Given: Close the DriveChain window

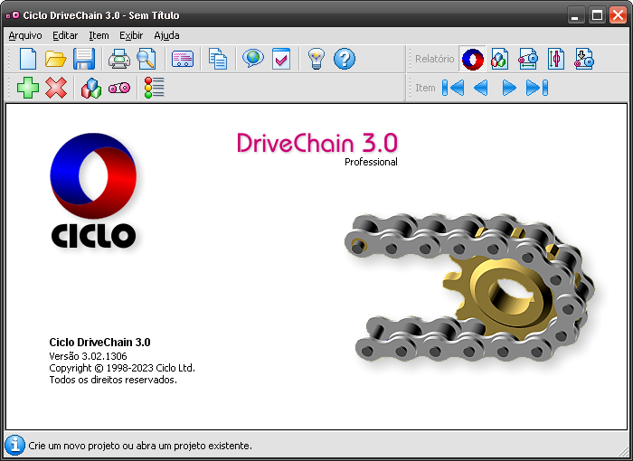Looking at the screenshot, I should point(618,15).
